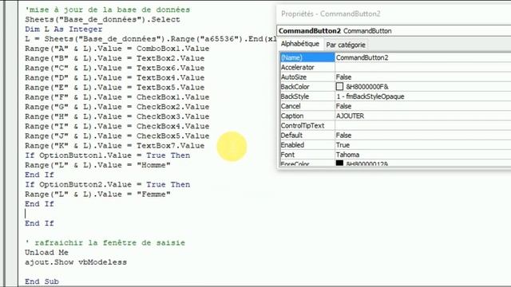Click the If OptionButton1.Value line
Image resolution: width=511 pixels, height=287 pixels.
click(x=108, y=155)
